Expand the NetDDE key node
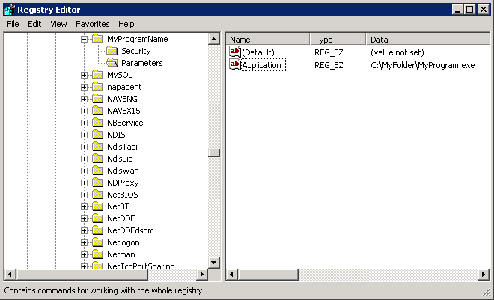 (85, 218)
